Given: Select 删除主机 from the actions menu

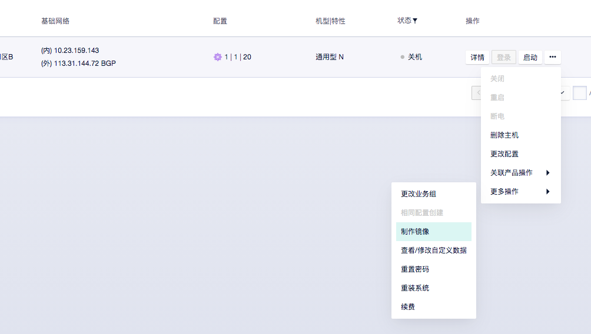Looking at the screenshot, I should coord(504,135).
